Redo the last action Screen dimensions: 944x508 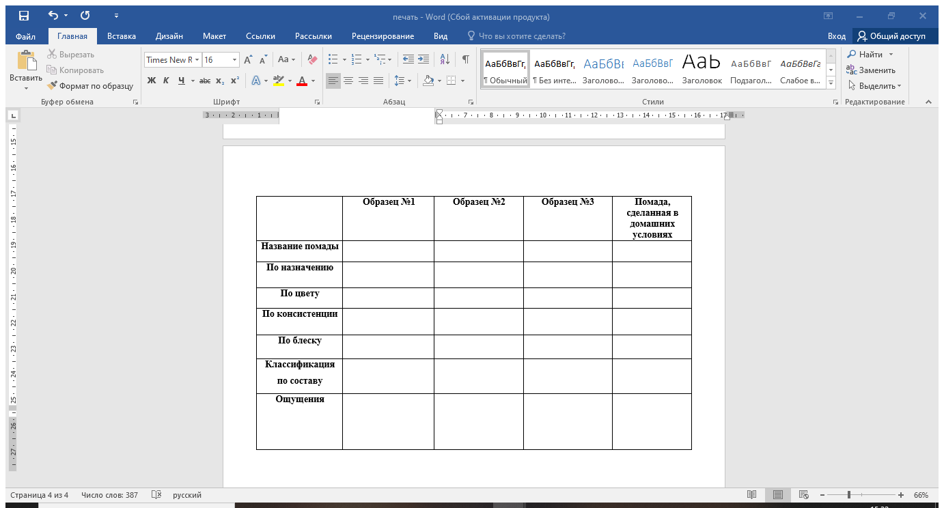click(85, 16)
